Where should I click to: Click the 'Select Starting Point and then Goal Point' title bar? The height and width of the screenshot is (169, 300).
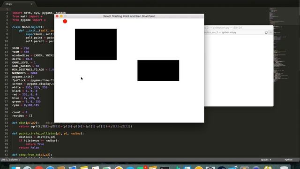pyautogui.click(x=129, y=16)
